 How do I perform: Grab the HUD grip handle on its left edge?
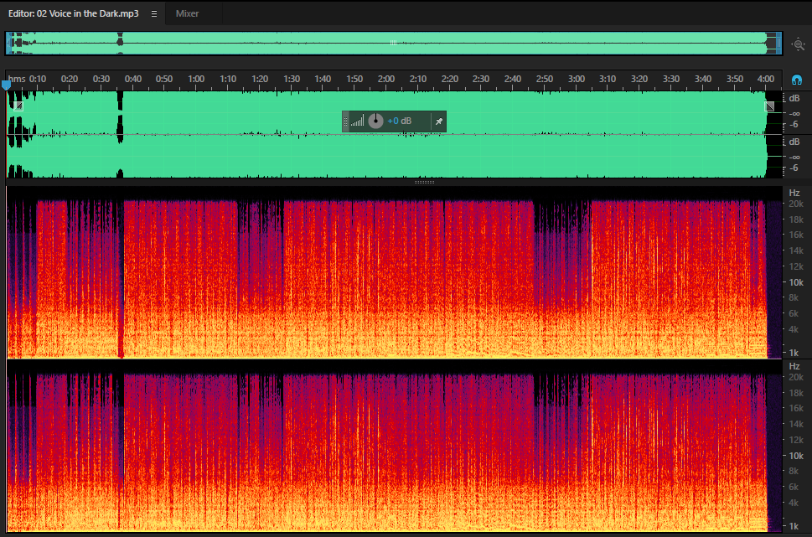(x=345, y=121)
